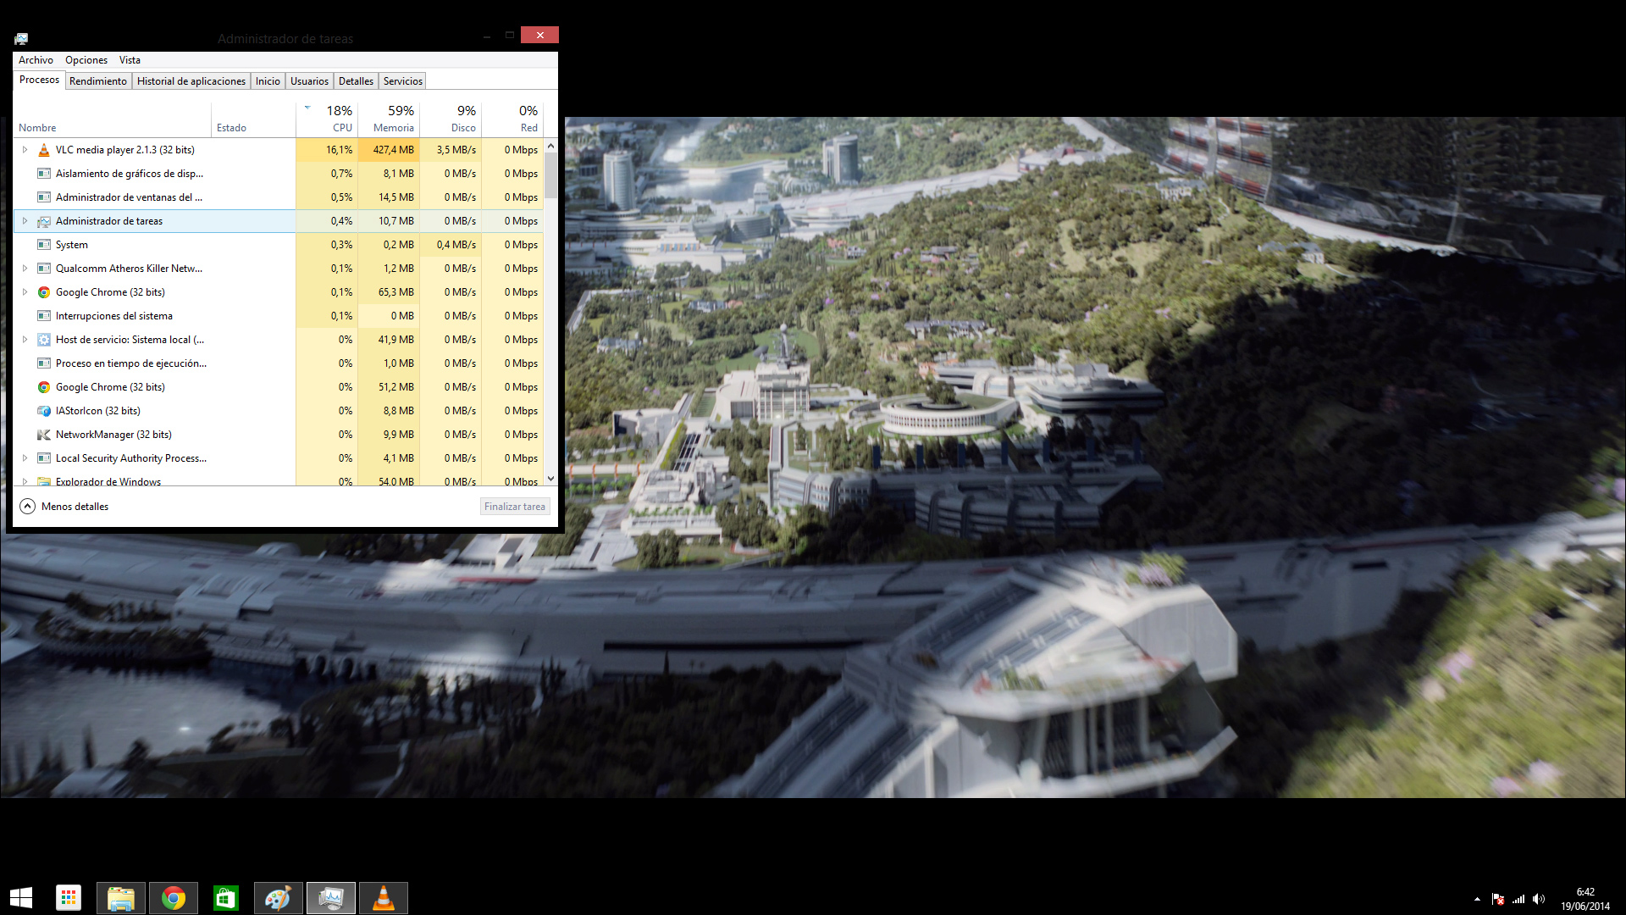
Task: Click the IAStorIcon process icon
Action: coord(44,411)
